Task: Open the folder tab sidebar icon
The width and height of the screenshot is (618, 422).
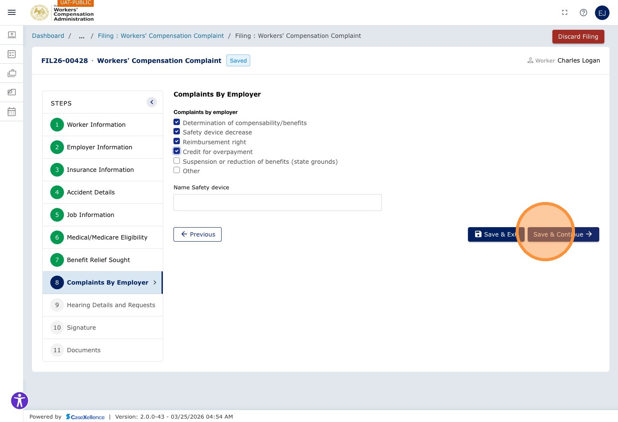Action: (12, 92)
